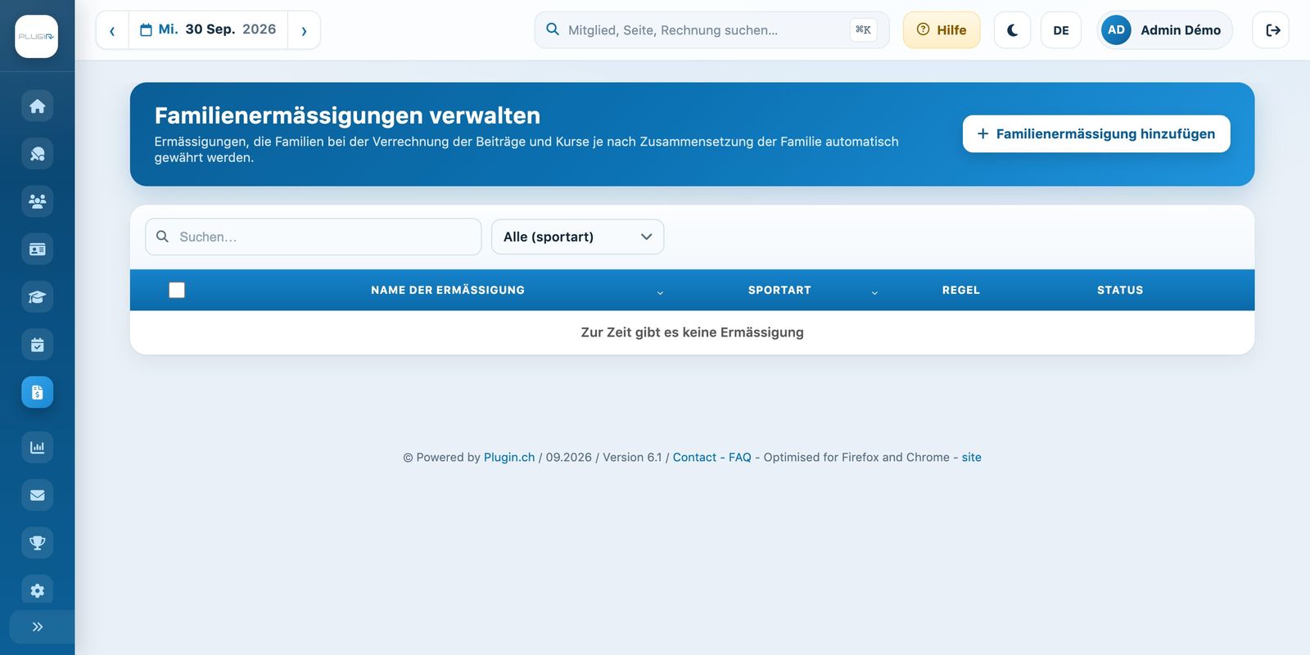This screenshot has height=655, width=1310.
Task: Tick the select-all checkbox in table header
Action: point(177,290)
